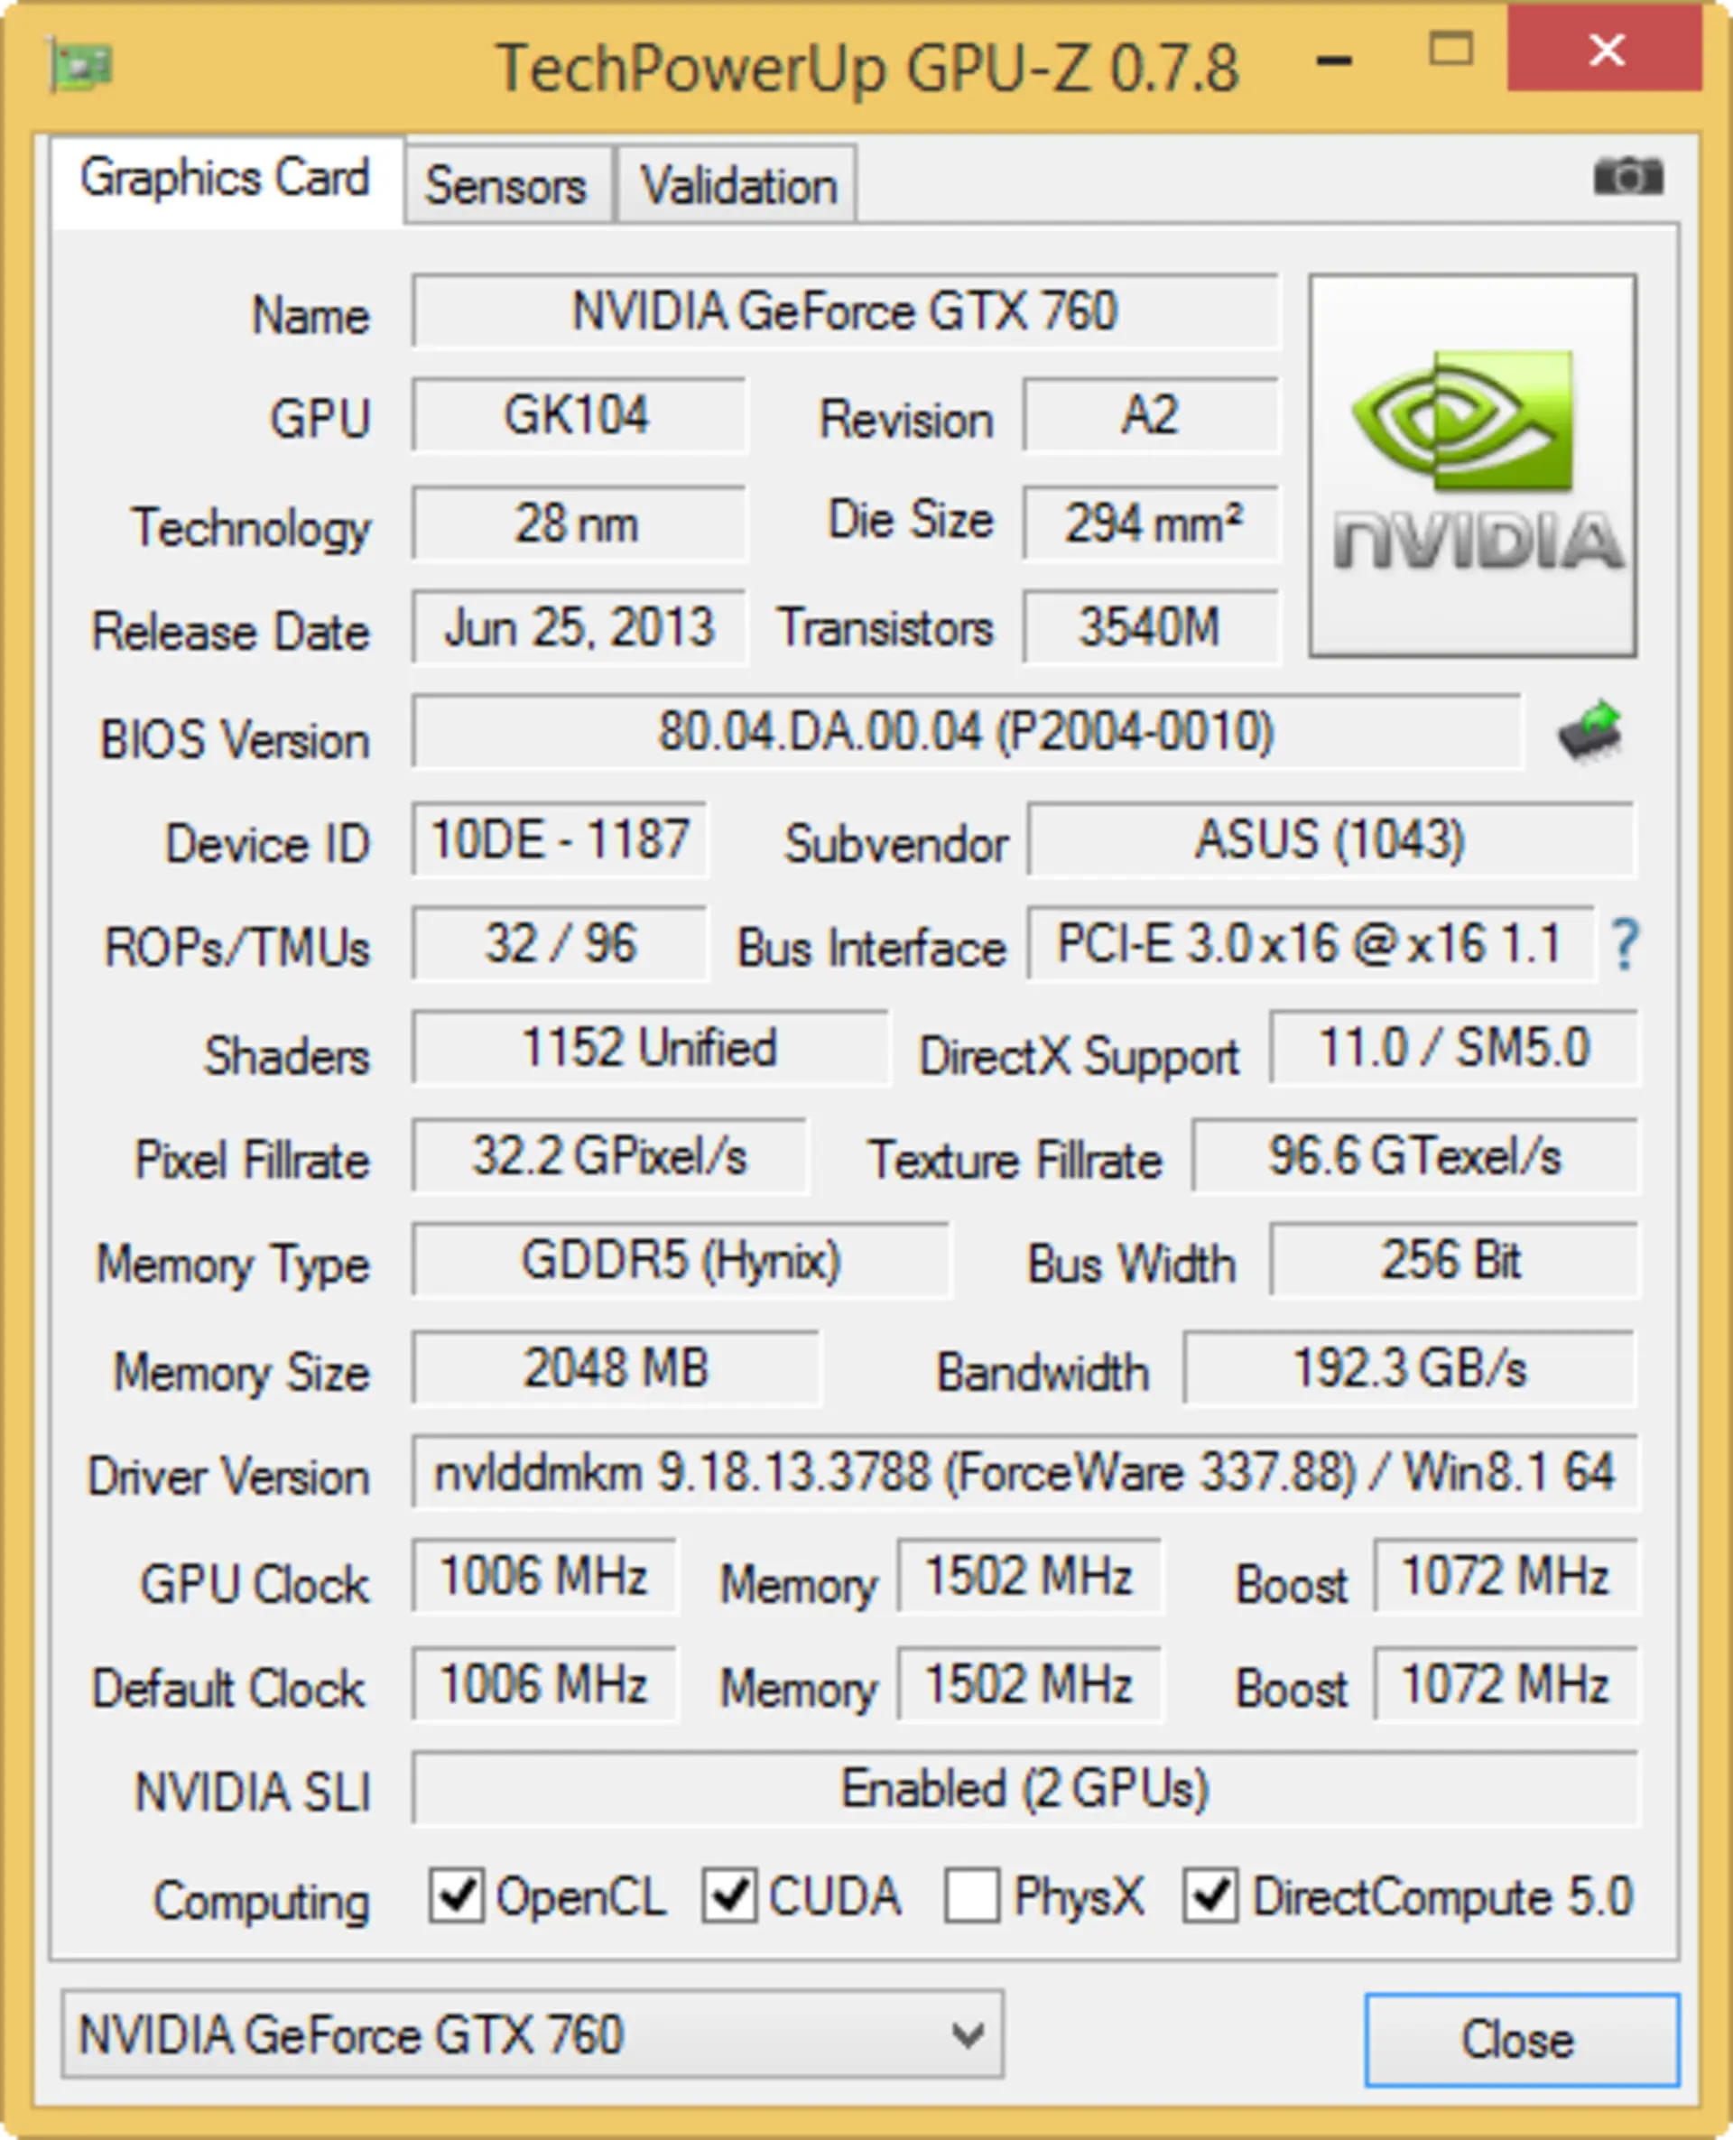Switch to the Graphics Card tab

pyautogui.click(x=226, y=181)
